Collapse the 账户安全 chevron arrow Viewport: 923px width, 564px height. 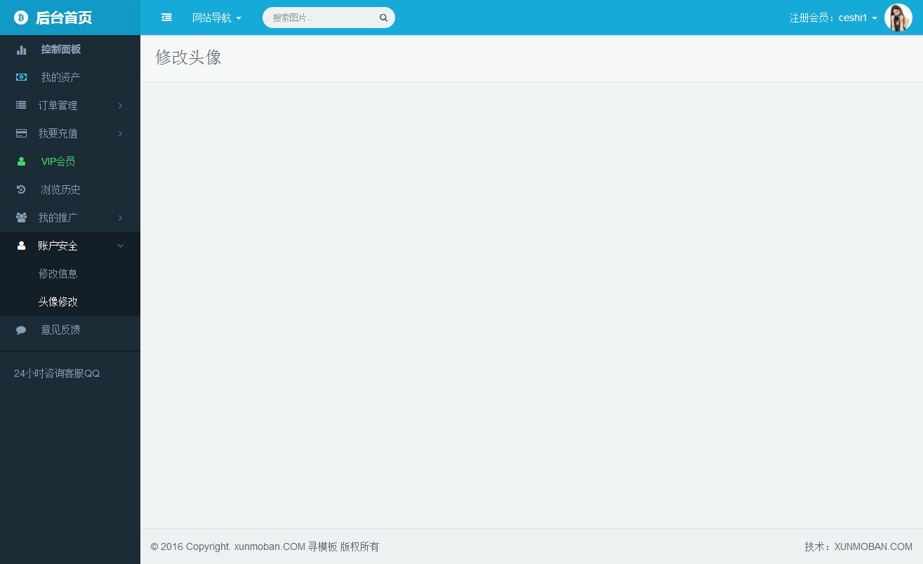pos(120,246)
